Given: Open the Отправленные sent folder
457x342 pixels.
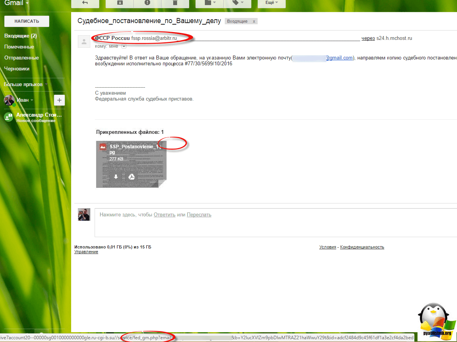Looking at the screenshot, I should click(x=22, y=58).
